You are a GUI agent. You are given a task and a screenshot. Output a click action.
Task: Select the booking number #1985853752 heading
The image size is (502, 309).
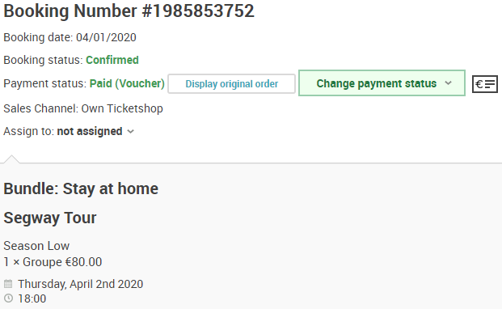pos(129,11)
